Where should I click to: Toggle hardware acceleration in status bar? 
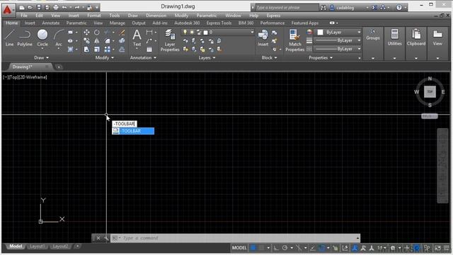[417, 248]
